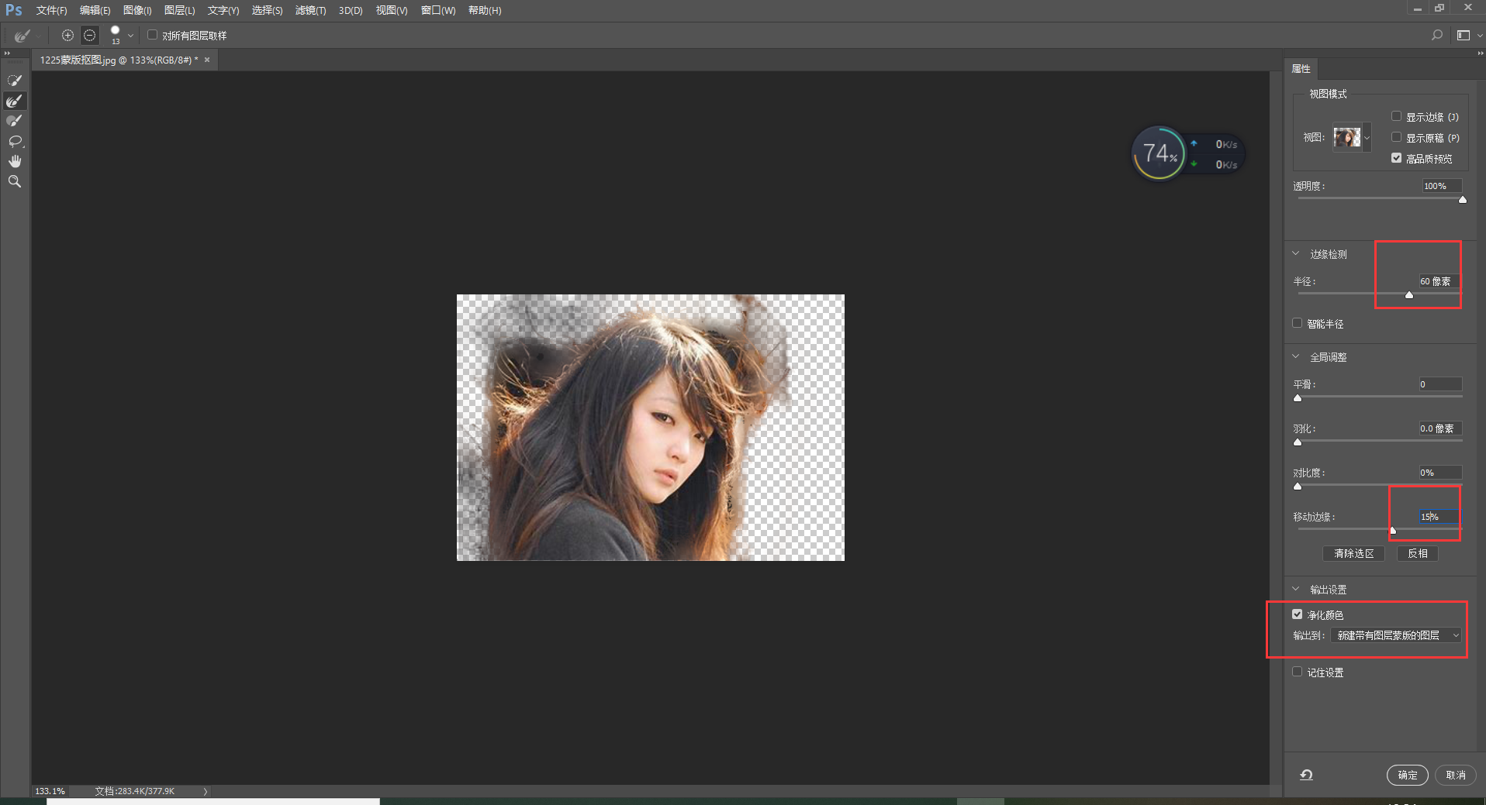Viewport: 1486px width, 805px height.
Task: Select the Refine Edge Brush tool
Action: coord(15,101)
